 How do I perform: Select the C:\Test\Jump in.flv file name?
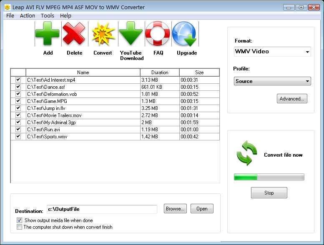click(46, 108)
